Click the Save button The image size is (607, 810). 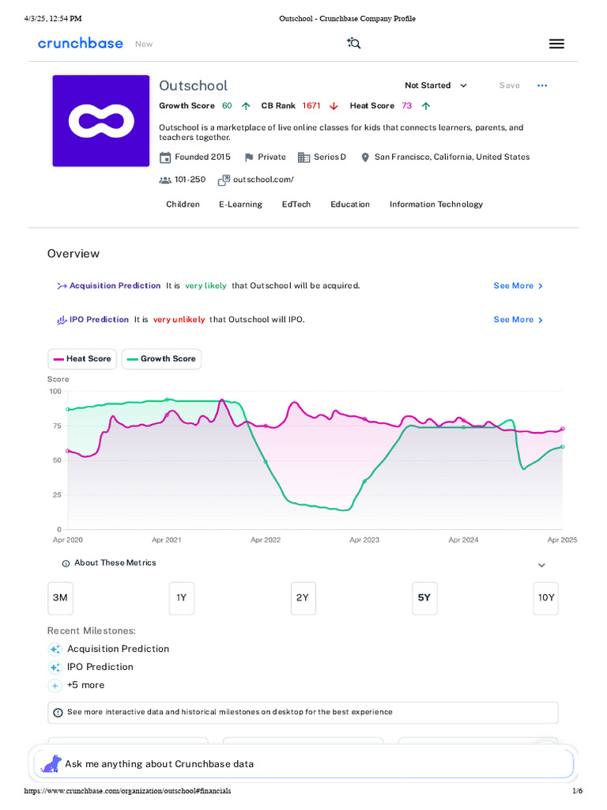510,85
